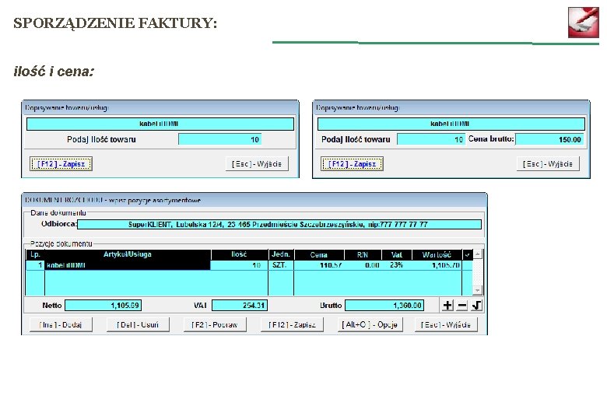This screenshot has width=607, height=420.
Task: Click quantity cell 10 in table row 1
Action: point(239,265)
